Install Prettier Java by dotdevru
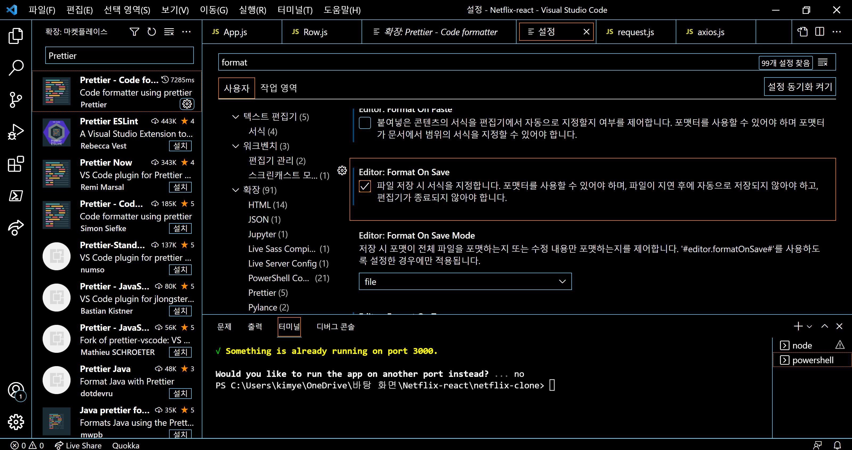 tap(180, 394)
